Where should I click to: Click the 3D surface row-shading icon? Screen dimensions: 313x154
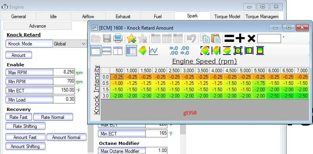click(x=227, y=51)
